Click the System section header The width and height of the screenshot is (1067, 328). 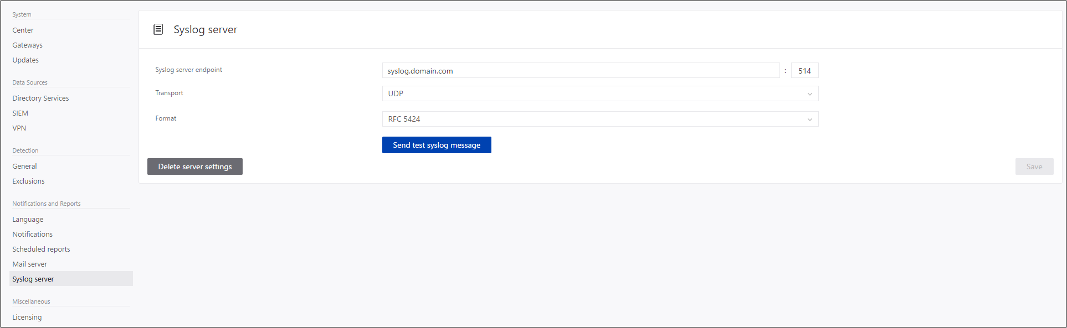[22, 14]
